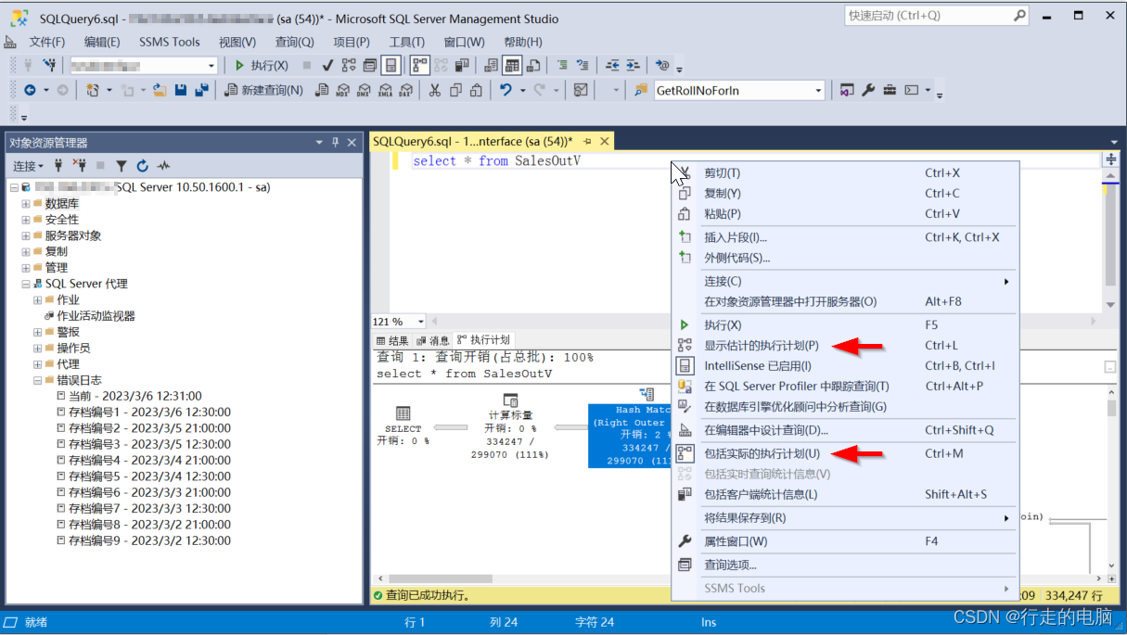Expand the 作业 (Jobs) tree node

pos(38,300)
